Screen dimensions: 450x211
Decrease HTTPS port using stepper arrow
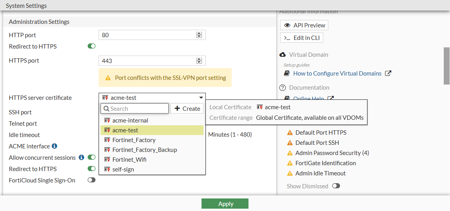pos(199,62)
